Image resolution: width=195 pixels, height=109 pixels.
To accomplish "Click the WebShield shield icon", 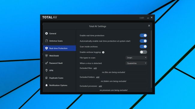I will (46, 56).
